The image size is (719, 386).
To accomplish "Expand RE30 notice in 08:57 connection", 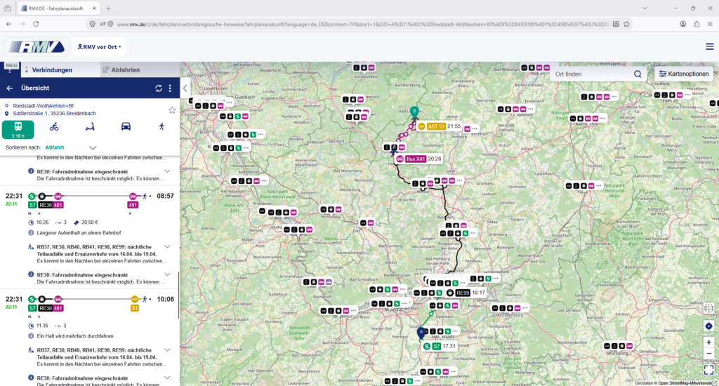I will (167, 274).
